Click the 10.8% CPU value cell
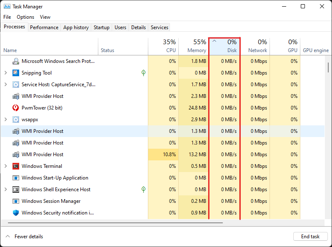 point(163,155)
